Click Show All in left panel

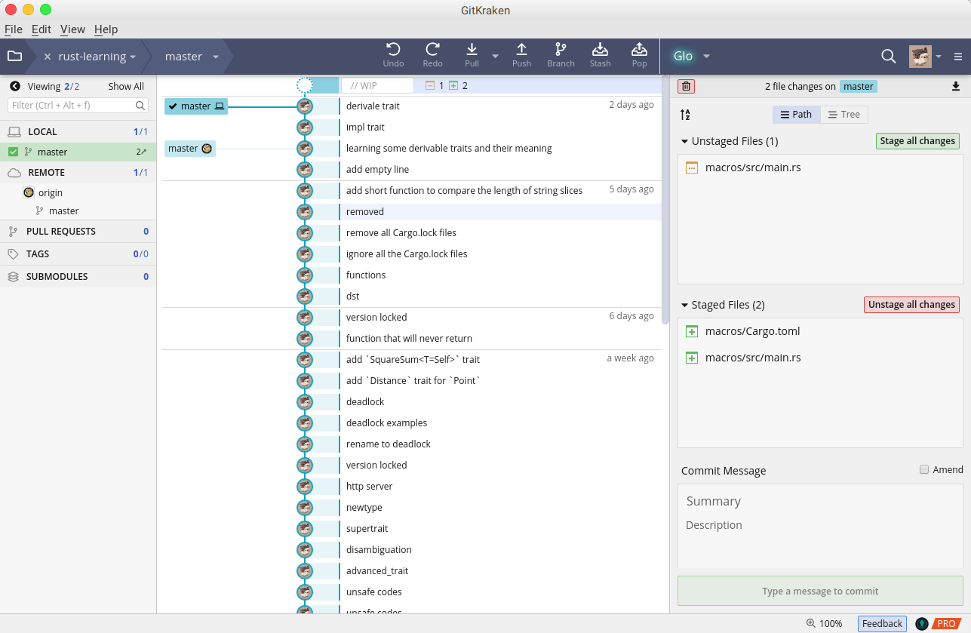[126, 86]
